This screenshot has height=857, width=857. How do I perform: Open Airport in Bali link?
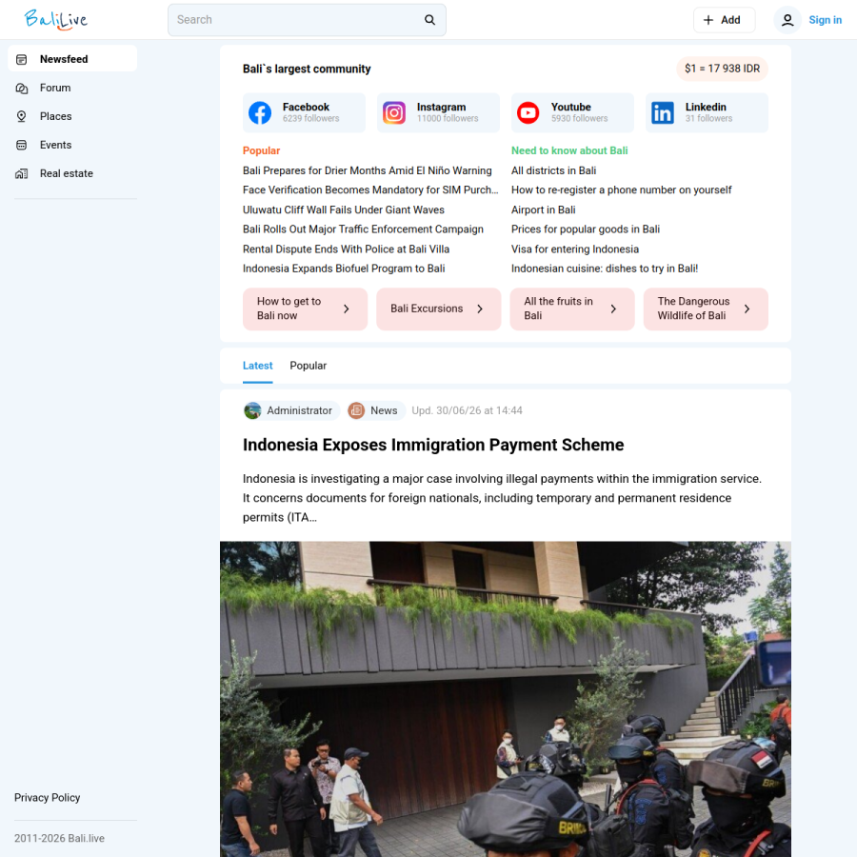544,209
